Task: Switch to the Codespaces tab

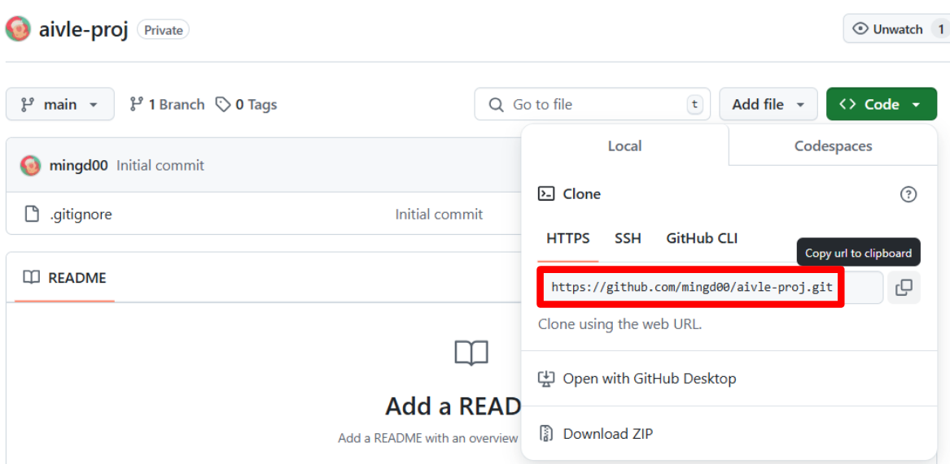Action: [833, 145]
